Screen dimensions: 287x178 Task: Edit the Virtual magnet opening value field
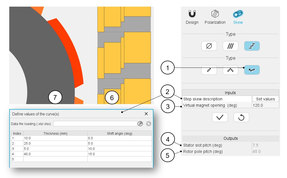pos(265,105)
